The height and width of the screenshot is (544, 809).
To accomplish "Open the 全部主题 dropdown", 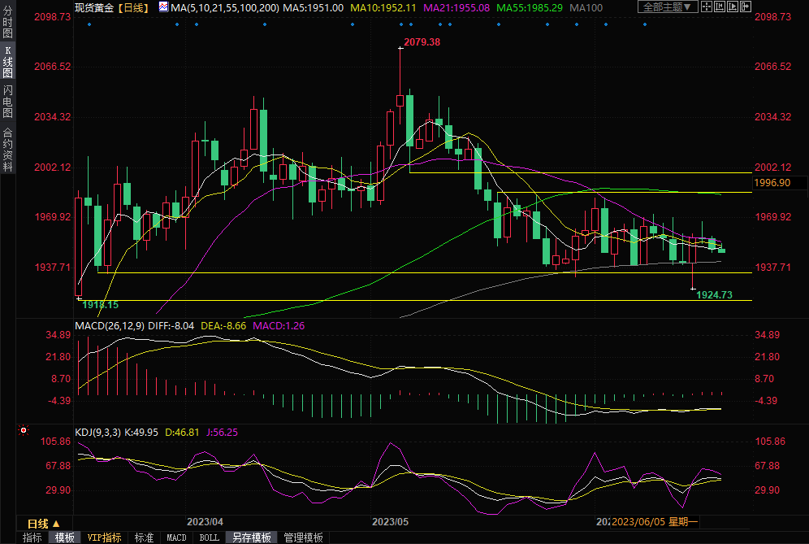I will tap(668, 7).
